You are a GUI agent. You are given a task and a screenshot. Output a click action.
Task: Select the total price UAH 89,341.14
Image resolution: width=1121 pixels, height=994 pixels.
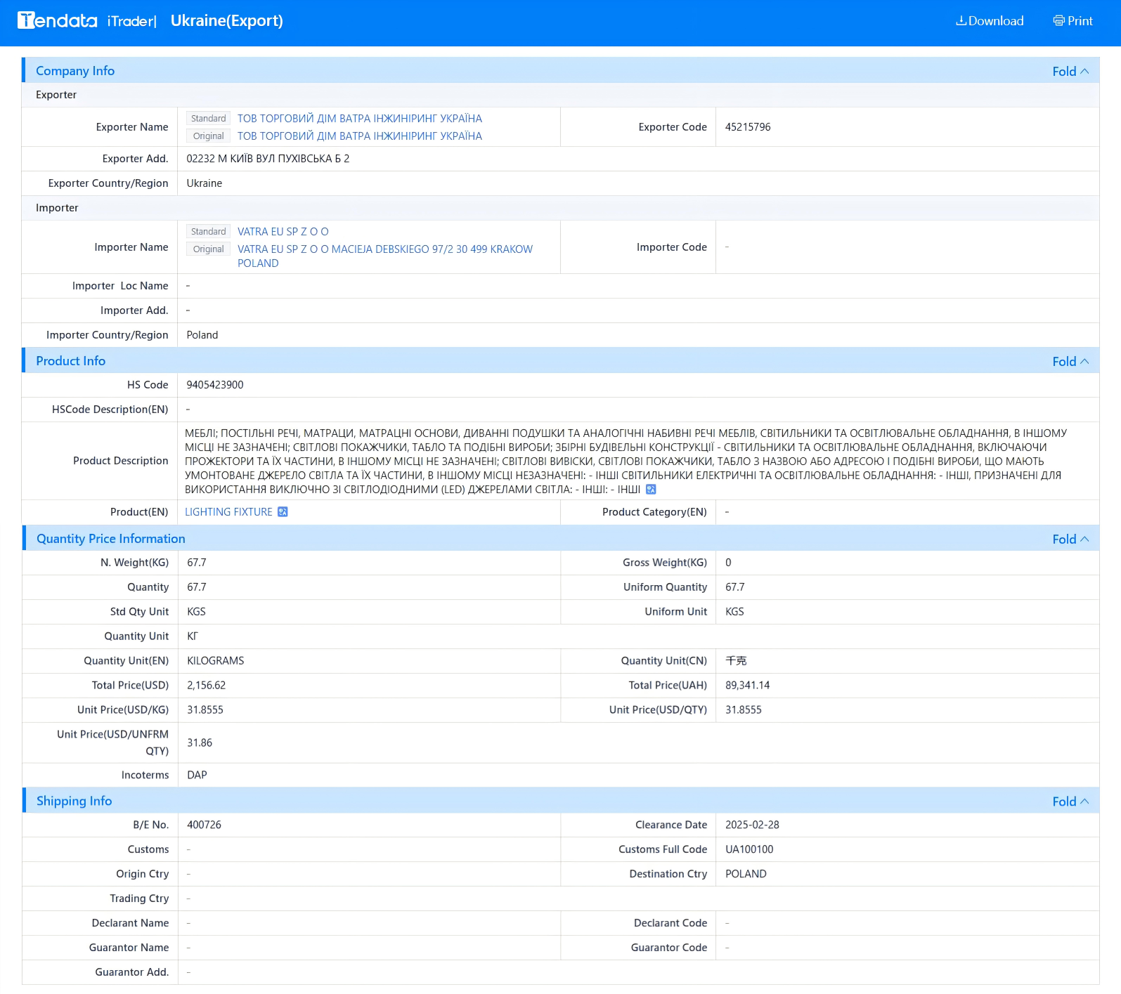(x=748, y=686)
